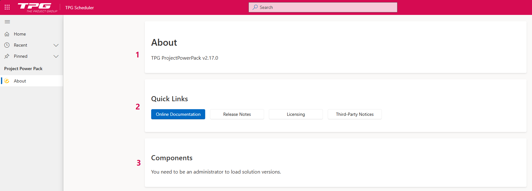Open Release Notes quick link

[x=237, y=114]
